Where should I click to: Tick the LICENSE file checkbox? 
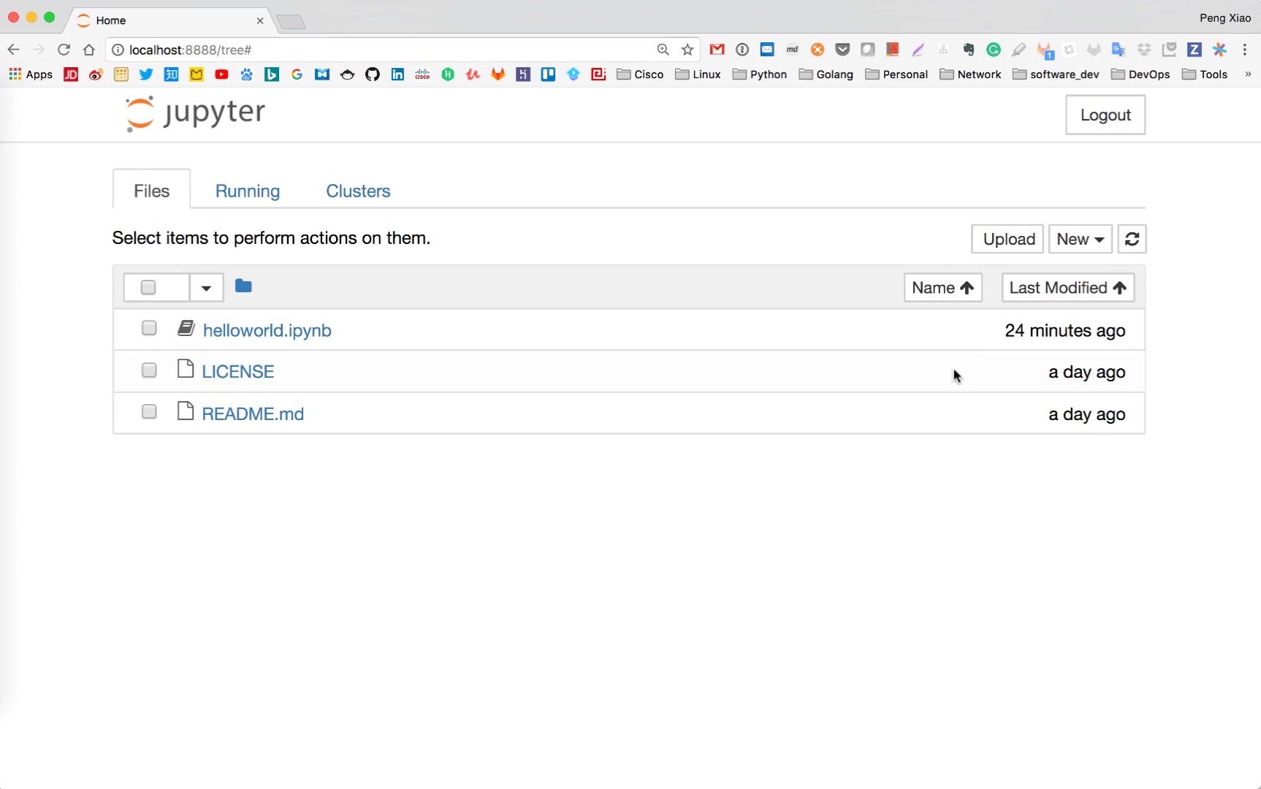tap(149, 370)
